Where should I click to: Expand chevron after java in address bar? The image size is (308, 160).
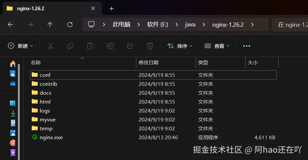[204, 24]
